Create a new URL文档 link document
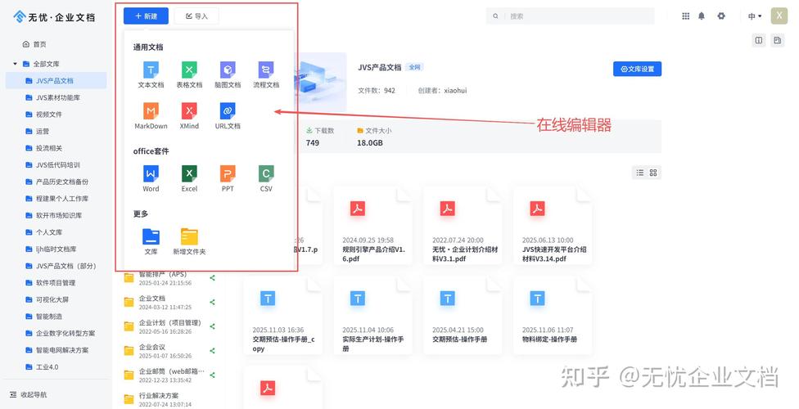 point(228,116)
